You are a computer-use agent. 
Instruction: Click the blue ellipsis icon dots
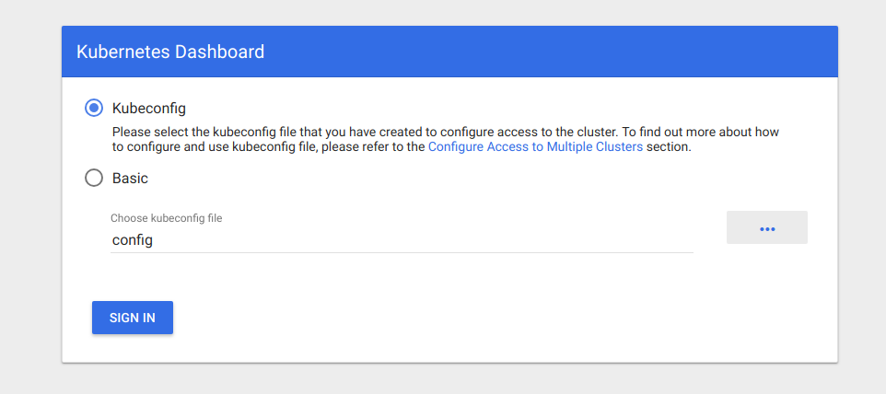click(767, 229)
